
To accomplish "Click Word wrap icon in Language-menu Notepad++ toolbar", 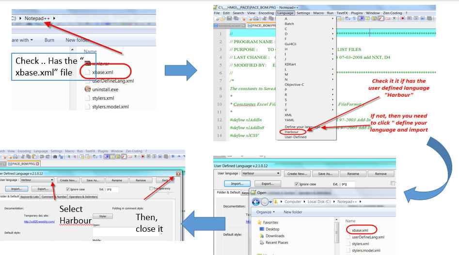I will 348,18.
